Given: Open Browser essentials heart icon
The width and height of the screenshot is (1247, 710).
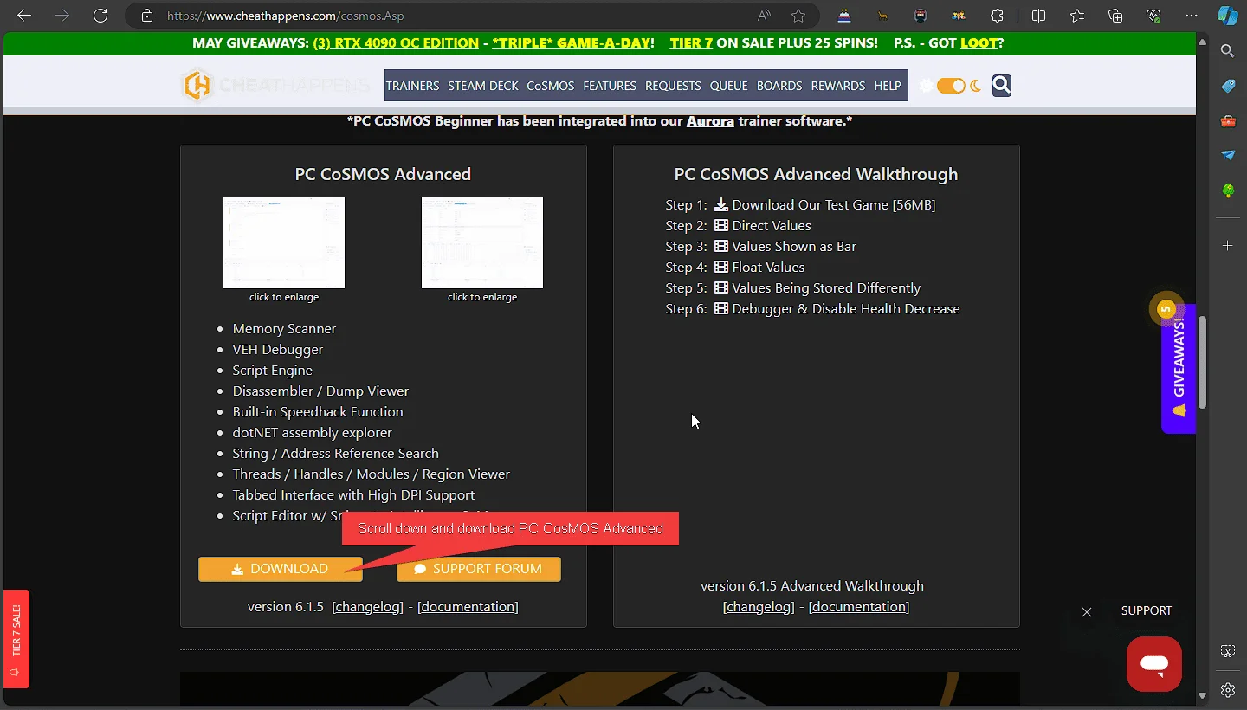Looking at the screenshot, I should point(1153,16).
